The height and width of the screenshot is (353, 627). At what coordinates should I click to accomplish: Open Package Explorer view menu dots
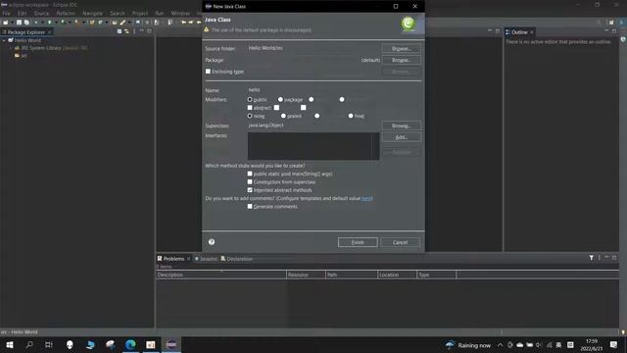[134, 31]
